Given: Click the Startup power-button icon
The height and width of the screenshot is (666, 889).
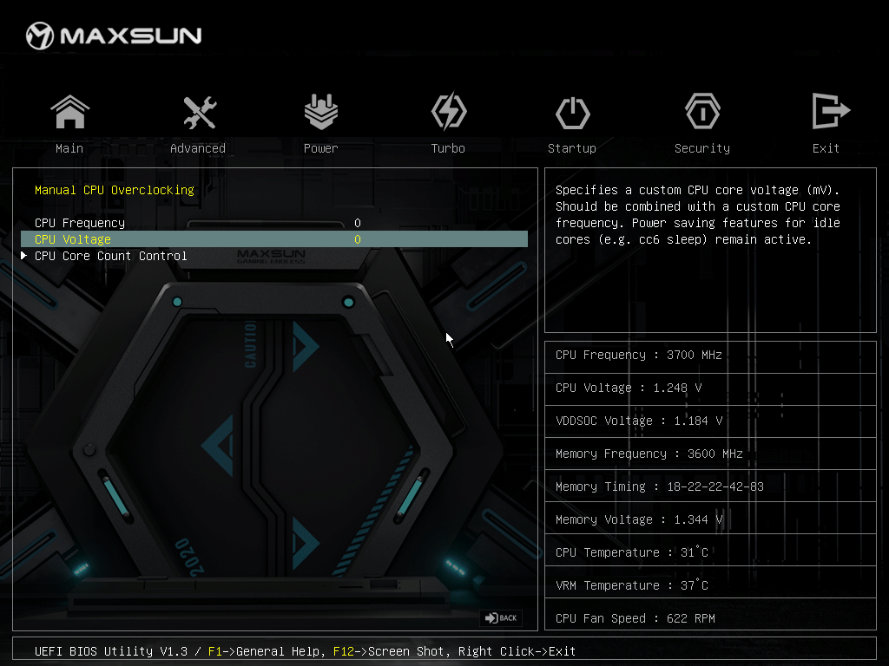Looking at the screenshot, I should pyautogui.click(x=573, y=113).
